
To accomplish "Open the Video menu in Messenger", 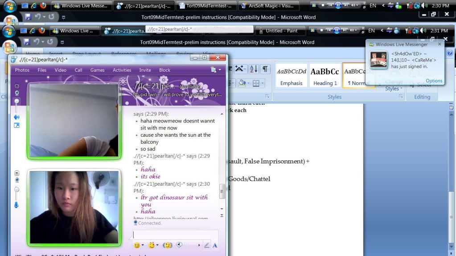I will pyautogui.click(x=61, y=70).
